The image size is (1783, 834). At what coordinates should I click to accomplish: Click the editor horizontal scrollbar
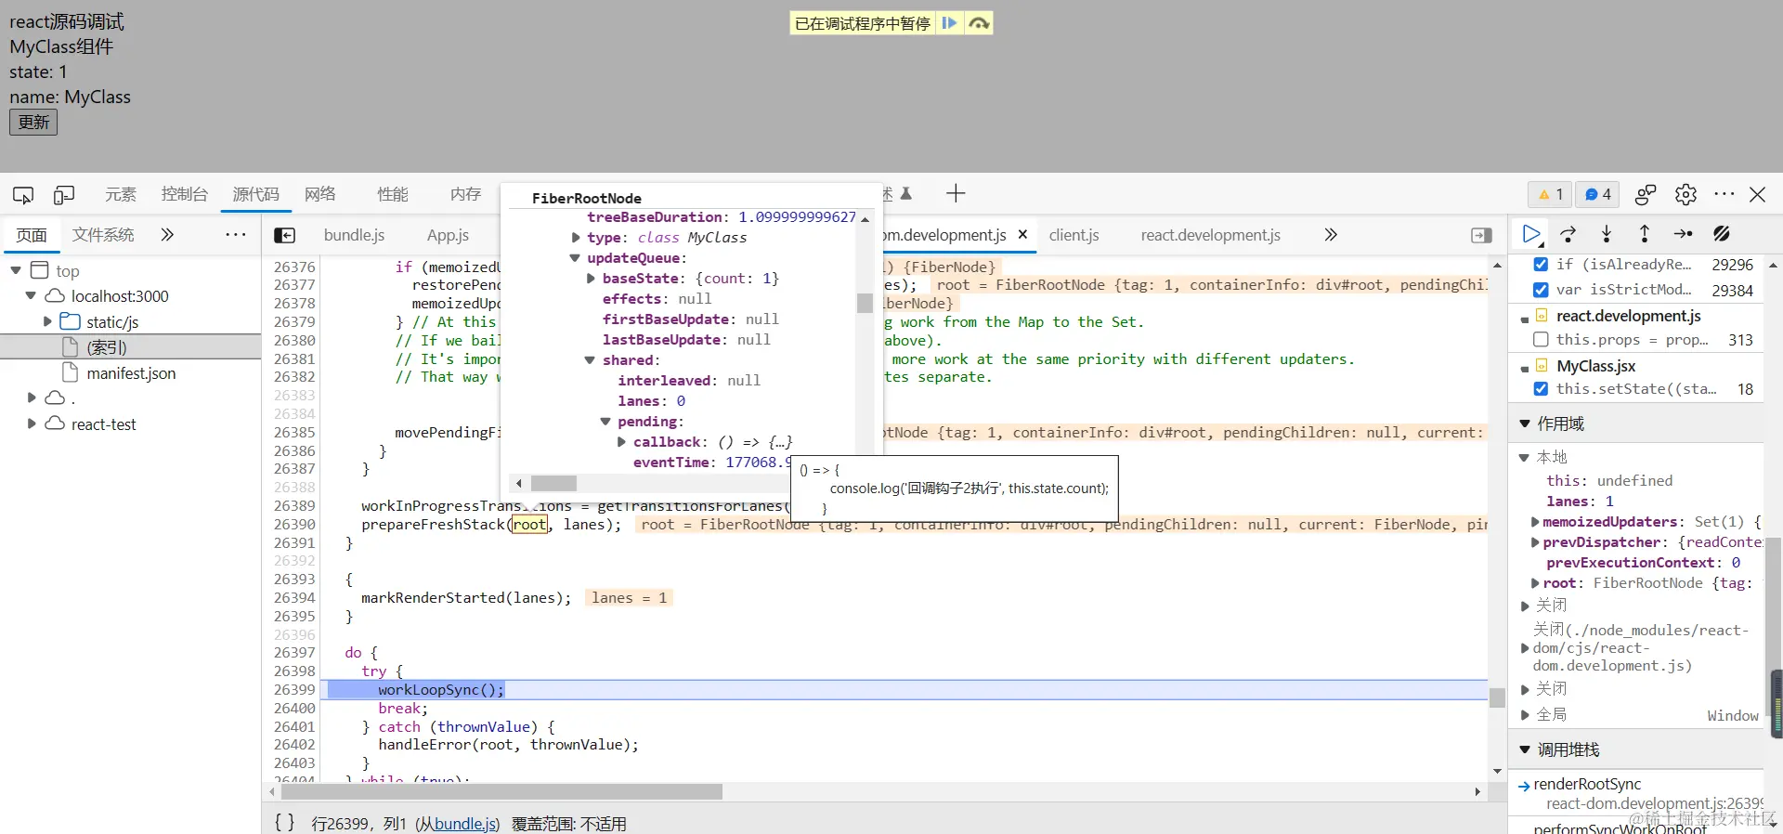(x=501, y=792)
